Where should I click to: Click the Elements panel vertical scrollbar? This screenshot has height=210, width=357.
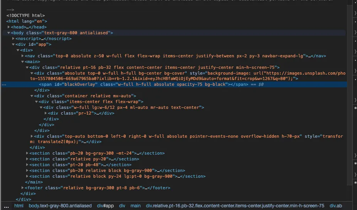[350, 95]
